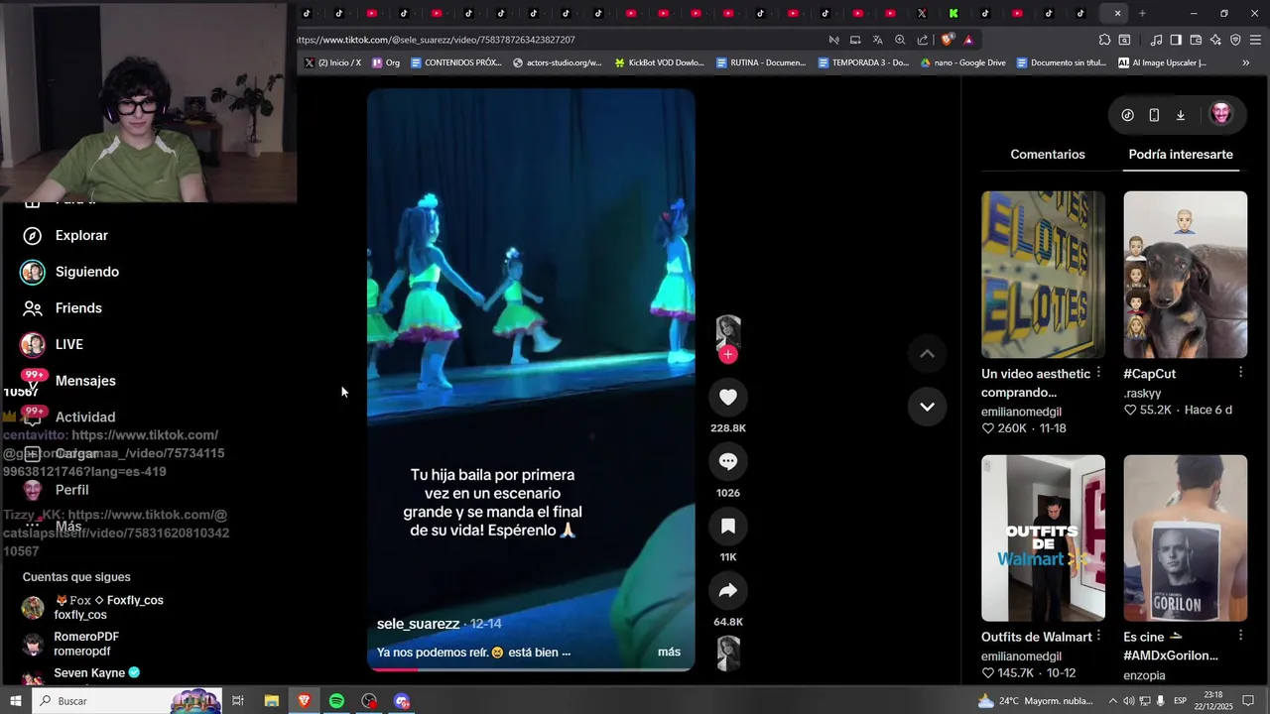Share the video using the arrow icon
Screen dimensions: 1270x714
728,591
